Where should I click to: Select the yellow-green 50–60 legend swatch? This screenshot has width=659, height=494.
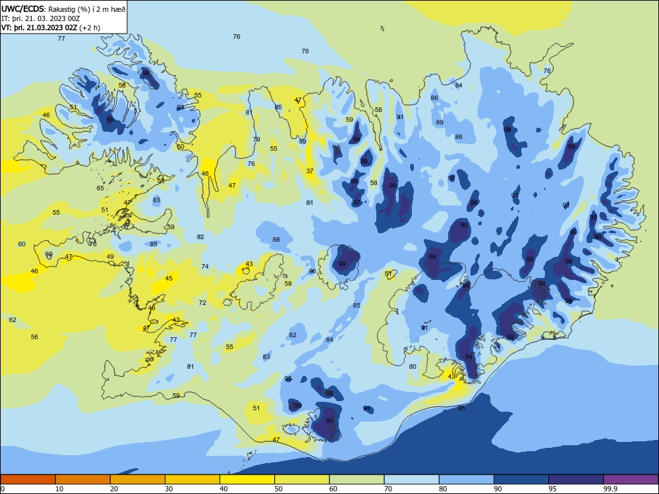point(302,480)
